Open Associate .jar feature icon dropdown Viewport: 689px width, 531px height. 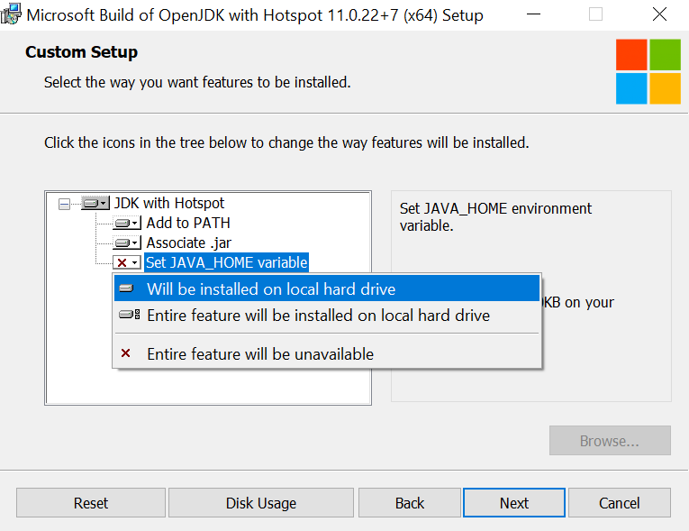click(127, 243)
